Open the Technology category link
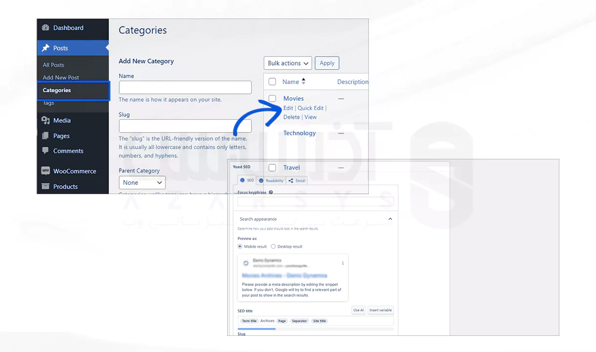 (299, 133)
